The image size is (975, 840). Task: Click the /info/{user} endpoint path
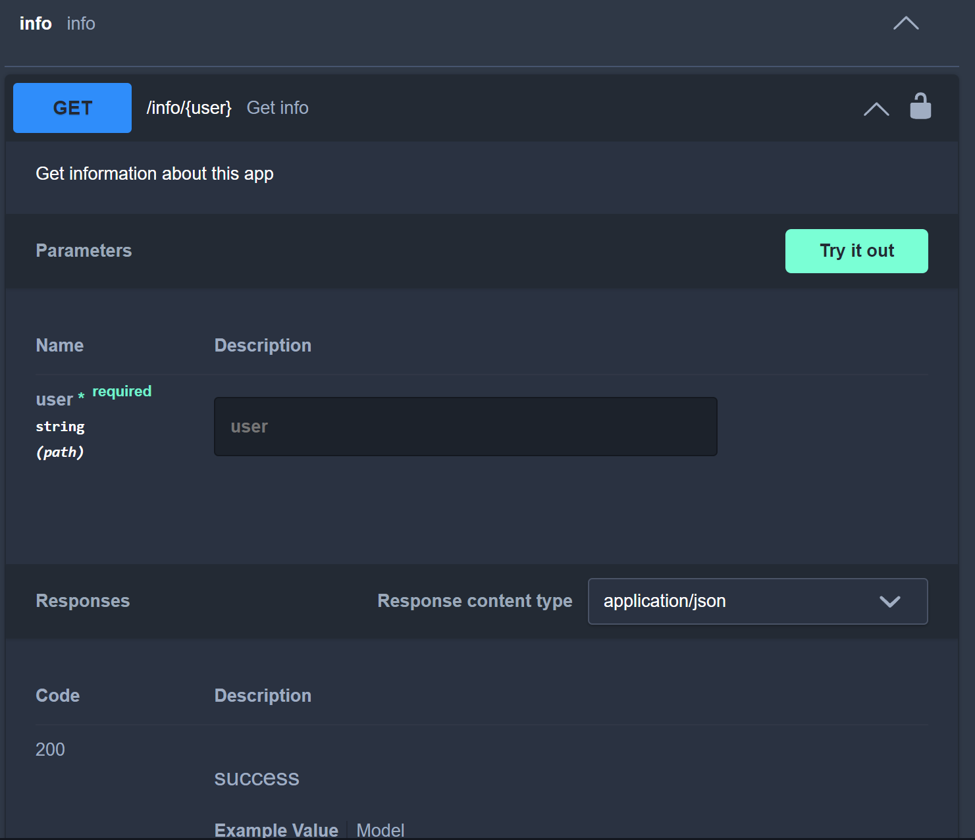[189, 108]
